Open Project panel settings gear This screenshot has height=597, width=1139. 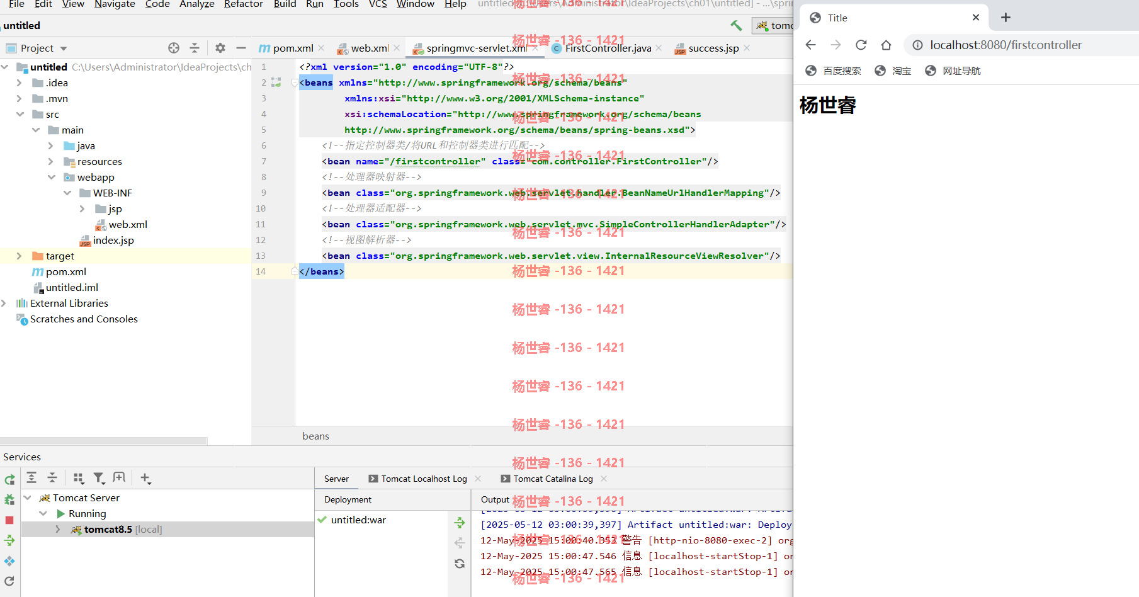point(220,48)
